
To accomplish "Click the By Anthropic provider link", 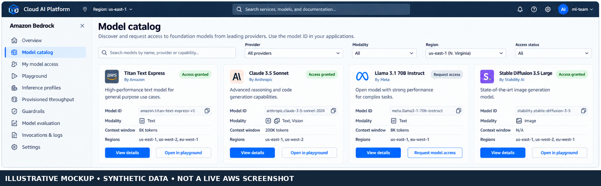I will 261,80.
